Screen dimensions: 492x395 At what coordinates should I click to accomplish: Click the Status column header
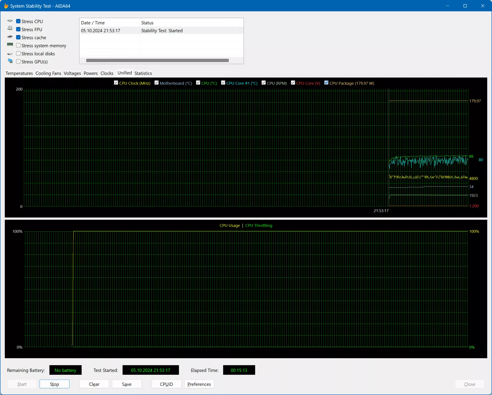point(191,23)
